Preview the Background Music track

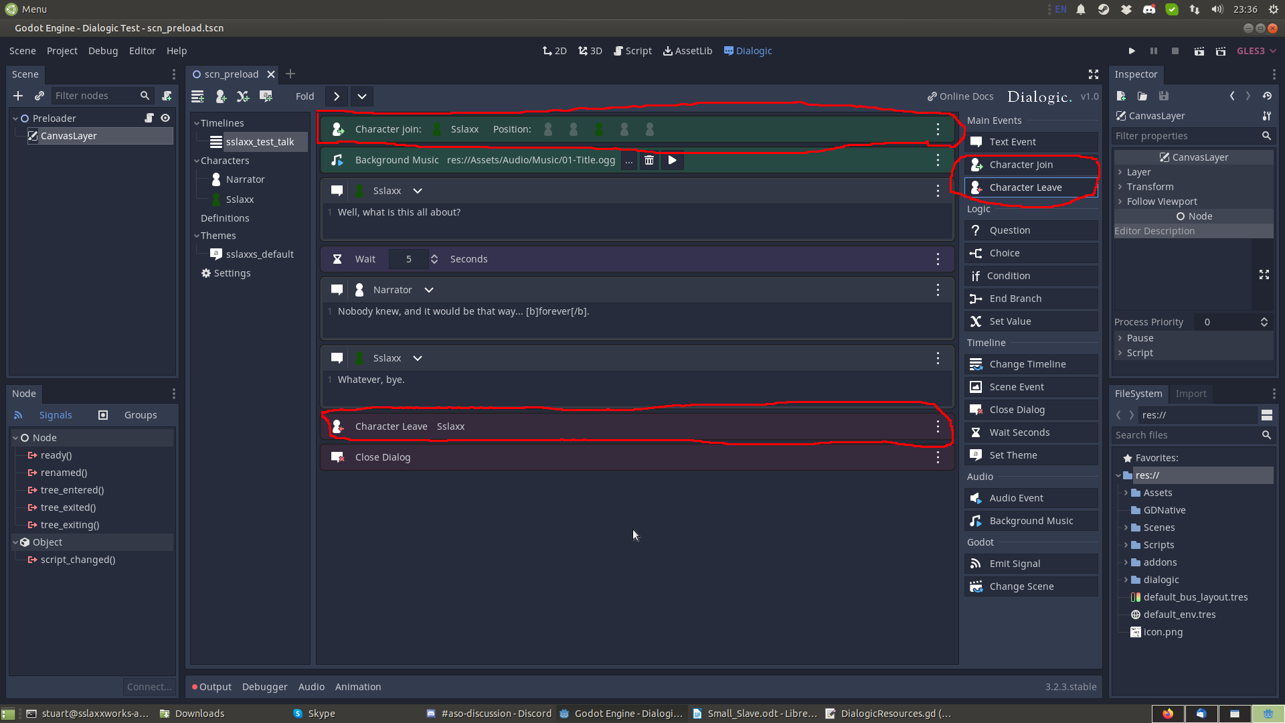pos(672,160)
